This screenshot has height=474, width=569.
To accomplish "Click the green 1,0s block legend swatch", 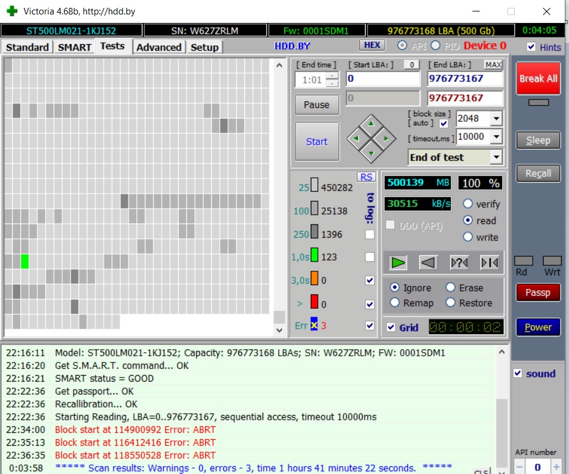I will tap(314, 257).
